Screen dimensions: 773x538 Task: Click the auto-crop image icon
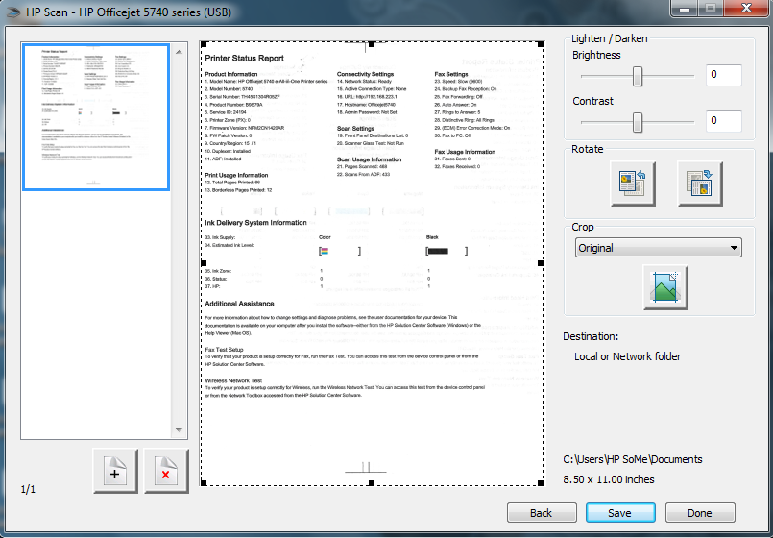point(665,287)
